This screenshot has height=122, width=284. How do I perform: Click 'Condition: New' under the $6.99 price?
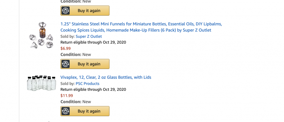click(x=75, y=55)
